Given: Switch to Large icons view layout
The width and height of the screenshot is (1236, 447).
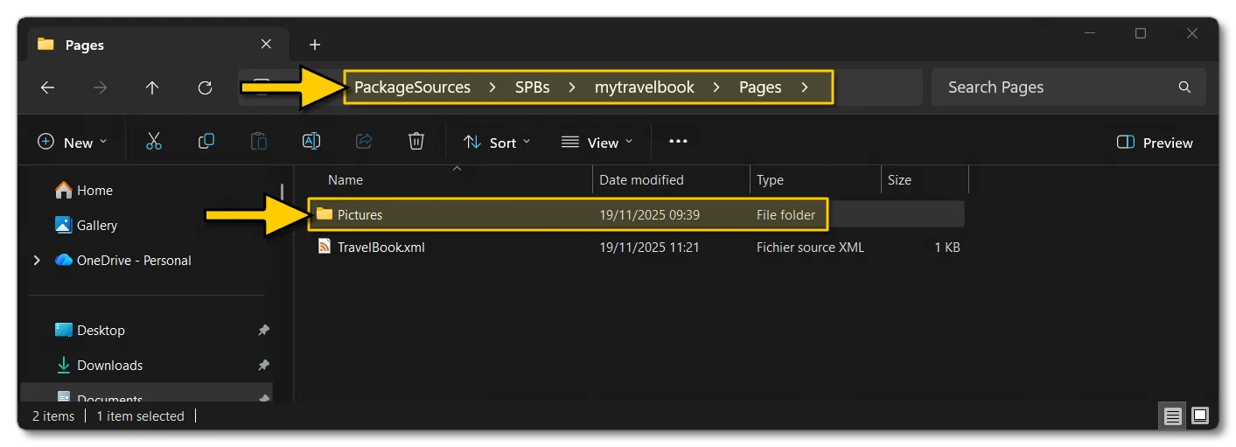Looking at the screenshot, I should [x=1200, y=416].
